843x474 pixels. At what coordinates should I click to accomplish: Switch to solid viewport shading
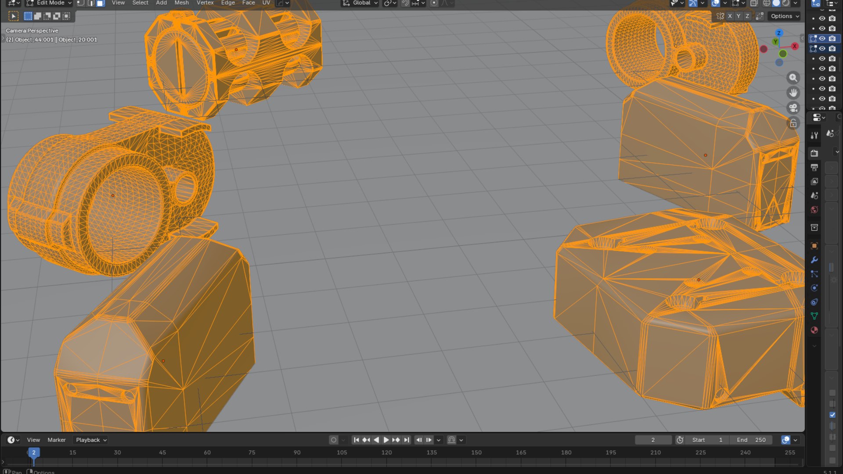[776, 3]
